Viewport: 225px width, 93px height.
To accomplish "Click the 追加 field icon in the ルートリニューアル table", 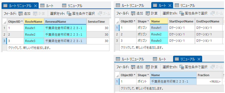I will click(20, 14).
